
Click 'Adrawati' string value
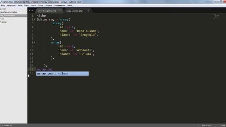pyautogui.click(x=84, y=50)
